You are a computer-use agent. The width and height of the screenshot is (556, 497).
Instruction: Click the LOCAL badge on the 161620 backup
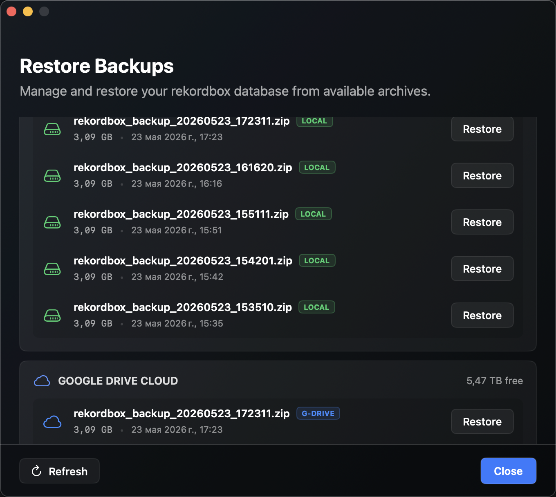pyautogui.click(x=317, y=168)
